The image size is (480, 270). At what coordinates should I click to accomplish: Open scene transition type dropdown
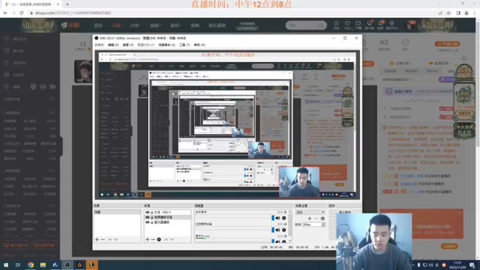(310, 212)
